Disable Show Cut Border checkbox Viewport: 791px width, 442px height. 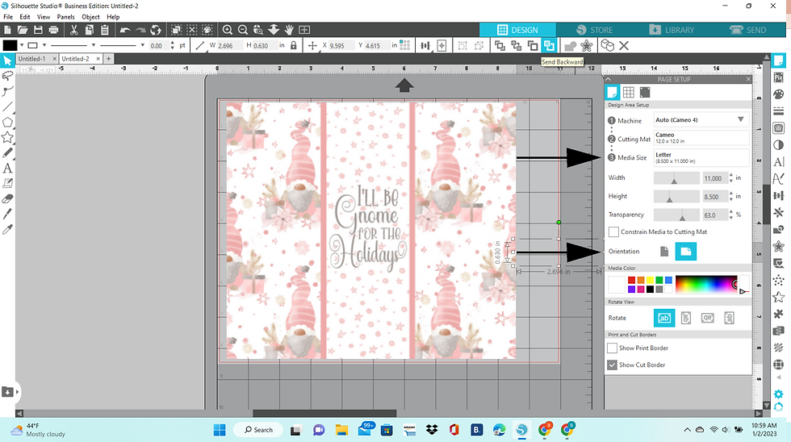[612, 365]
